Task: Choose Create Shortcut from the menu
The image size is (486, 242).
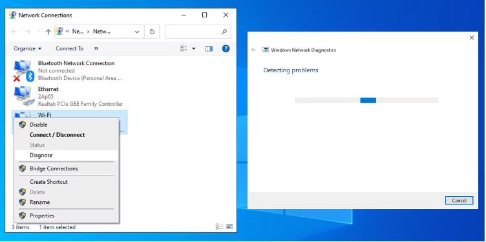Action: (67, 182)
